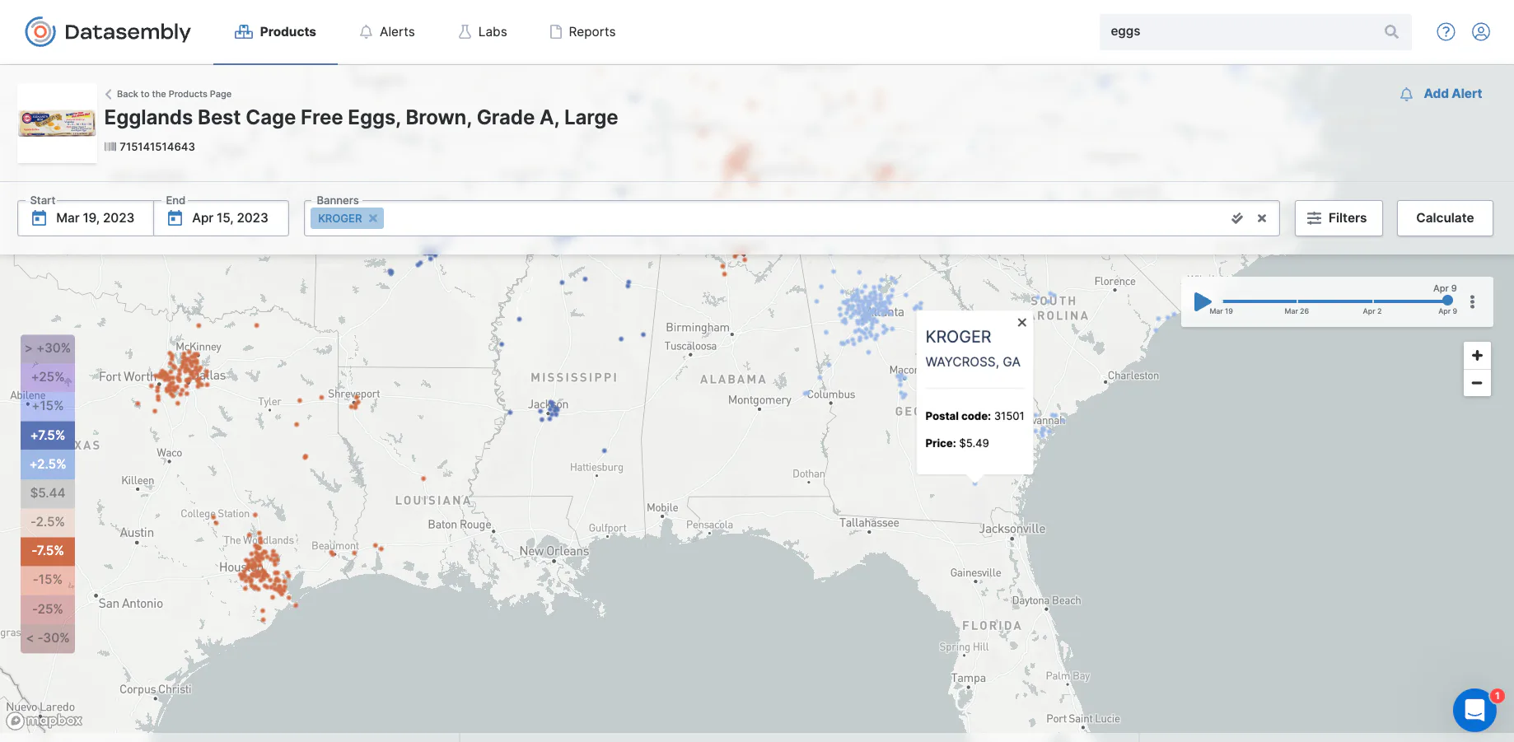Clear all banners with the X icon
This screenshot has height=742, width=1514.
coord(1262,218)
